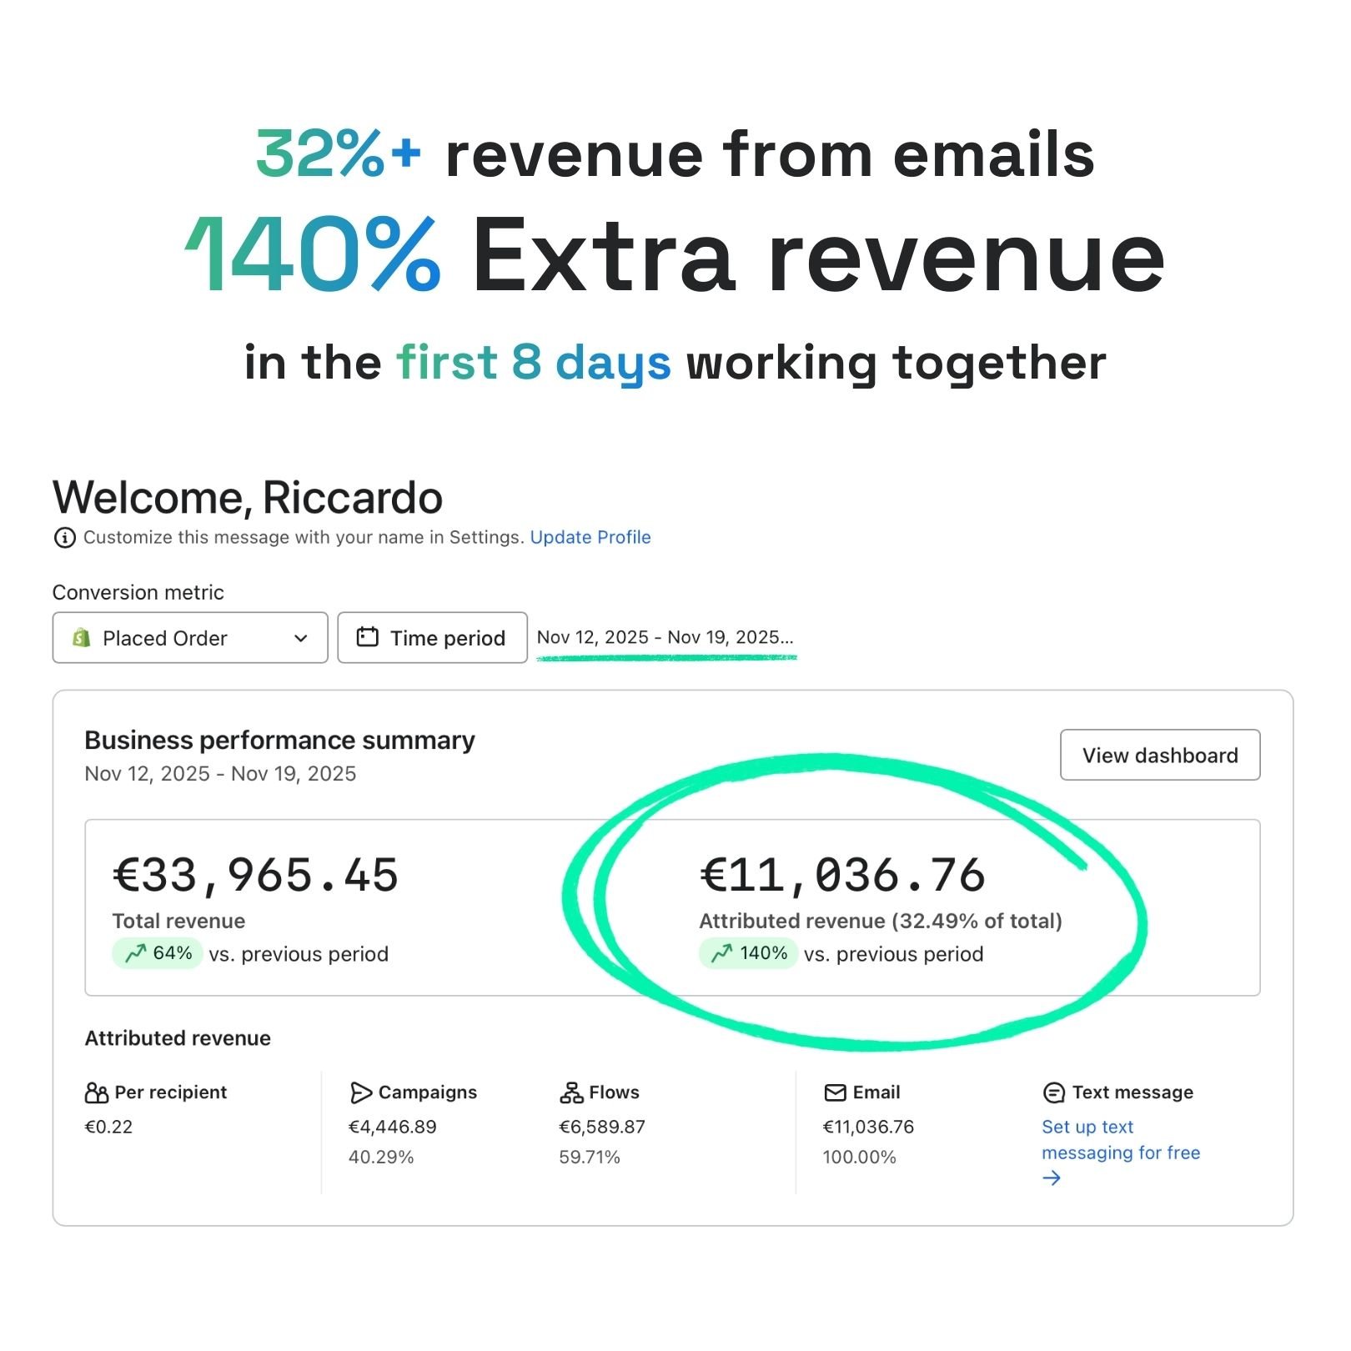Click the Flows icon
This screenshot has height=1351, width=1351.
572,1091
